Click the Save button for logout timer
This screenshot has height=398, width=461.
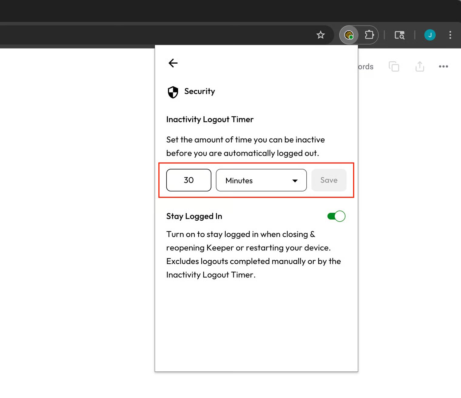pyautogui.click(x=329, y=180)
